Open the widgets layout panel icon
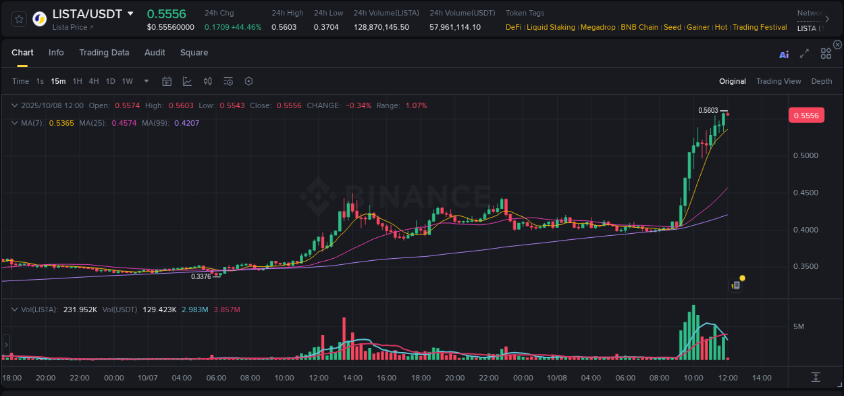Image resolution: width=844 pixels, height=396 pixels. 826,53
